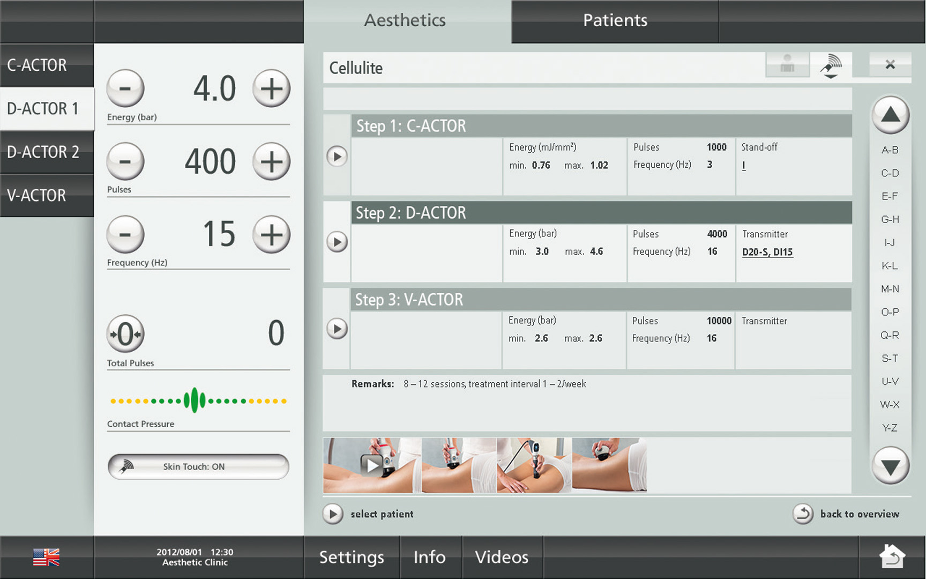Click the patient profile icon
This screenshot has width=926, height=579.
(x=787, y=65)
